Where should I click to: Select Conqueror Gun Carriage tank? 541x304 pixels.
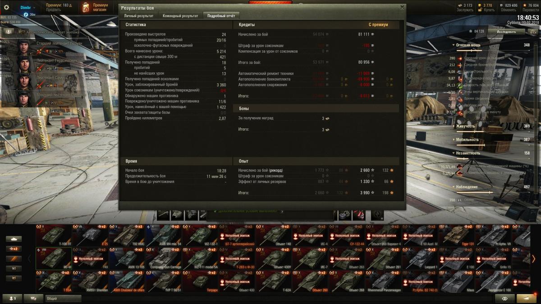pos(163,258)
